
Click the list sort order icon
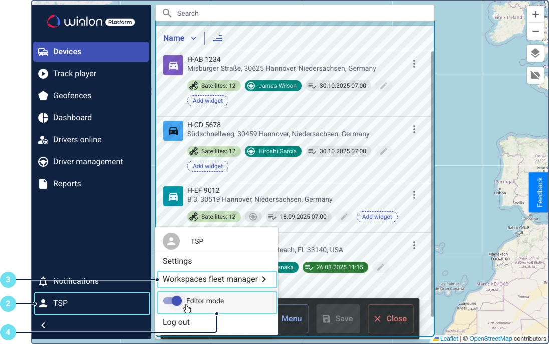217,38
